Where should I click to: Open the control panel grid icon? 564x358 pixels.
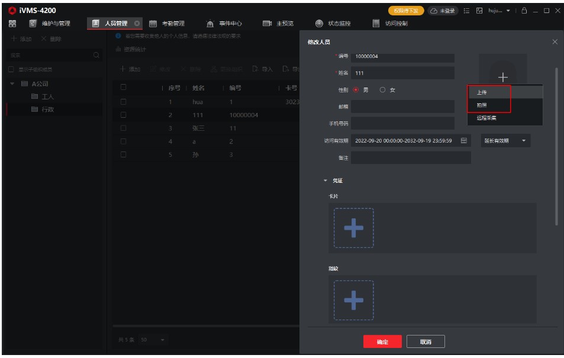(12, 24)
